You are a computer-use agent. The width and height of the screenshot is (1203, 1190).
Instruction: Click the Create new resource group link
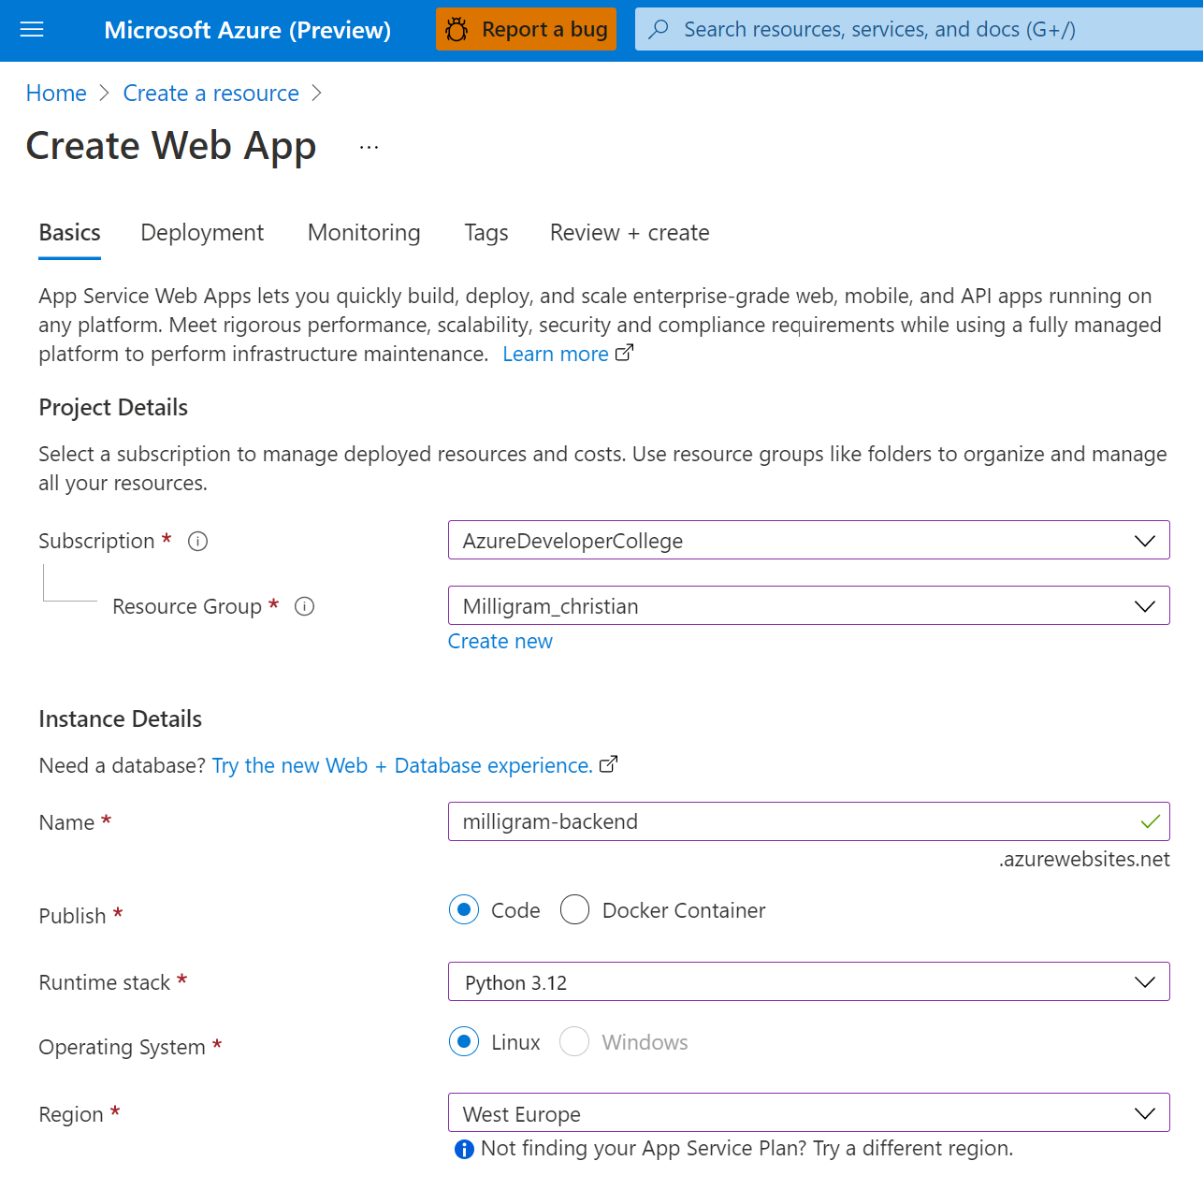[500, 642]
